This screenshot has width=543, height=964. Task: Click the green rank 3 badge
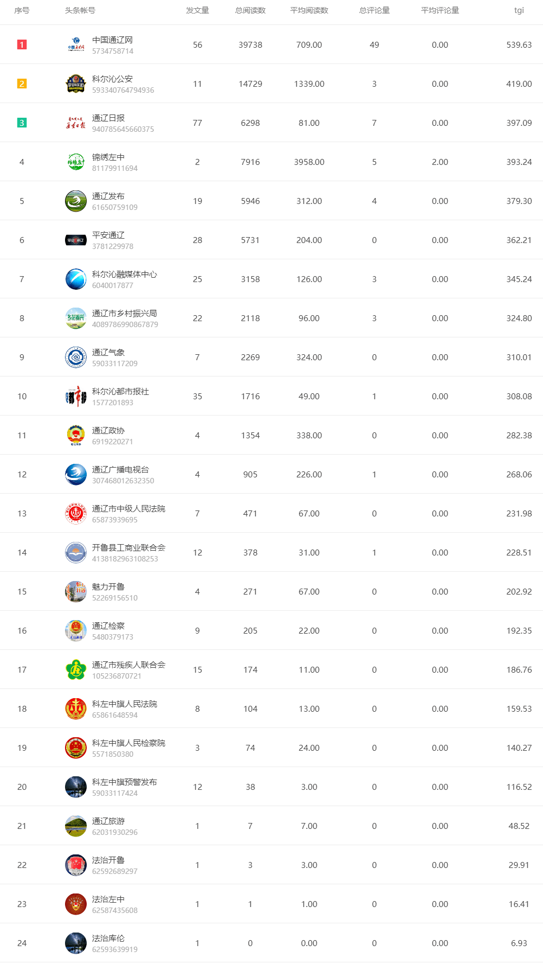[x=21, y=123]
